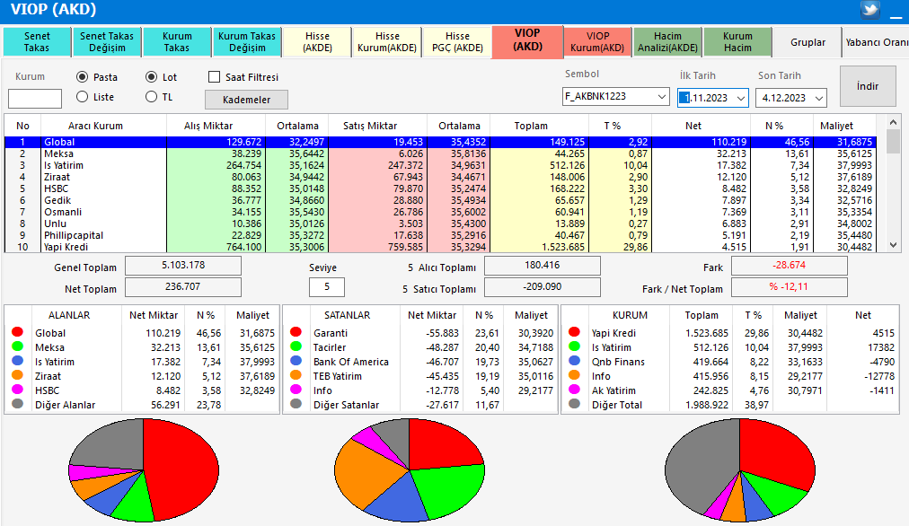909x526 pixels.
Task: Click the Fark value -28.674
Action: pos(789,266)
